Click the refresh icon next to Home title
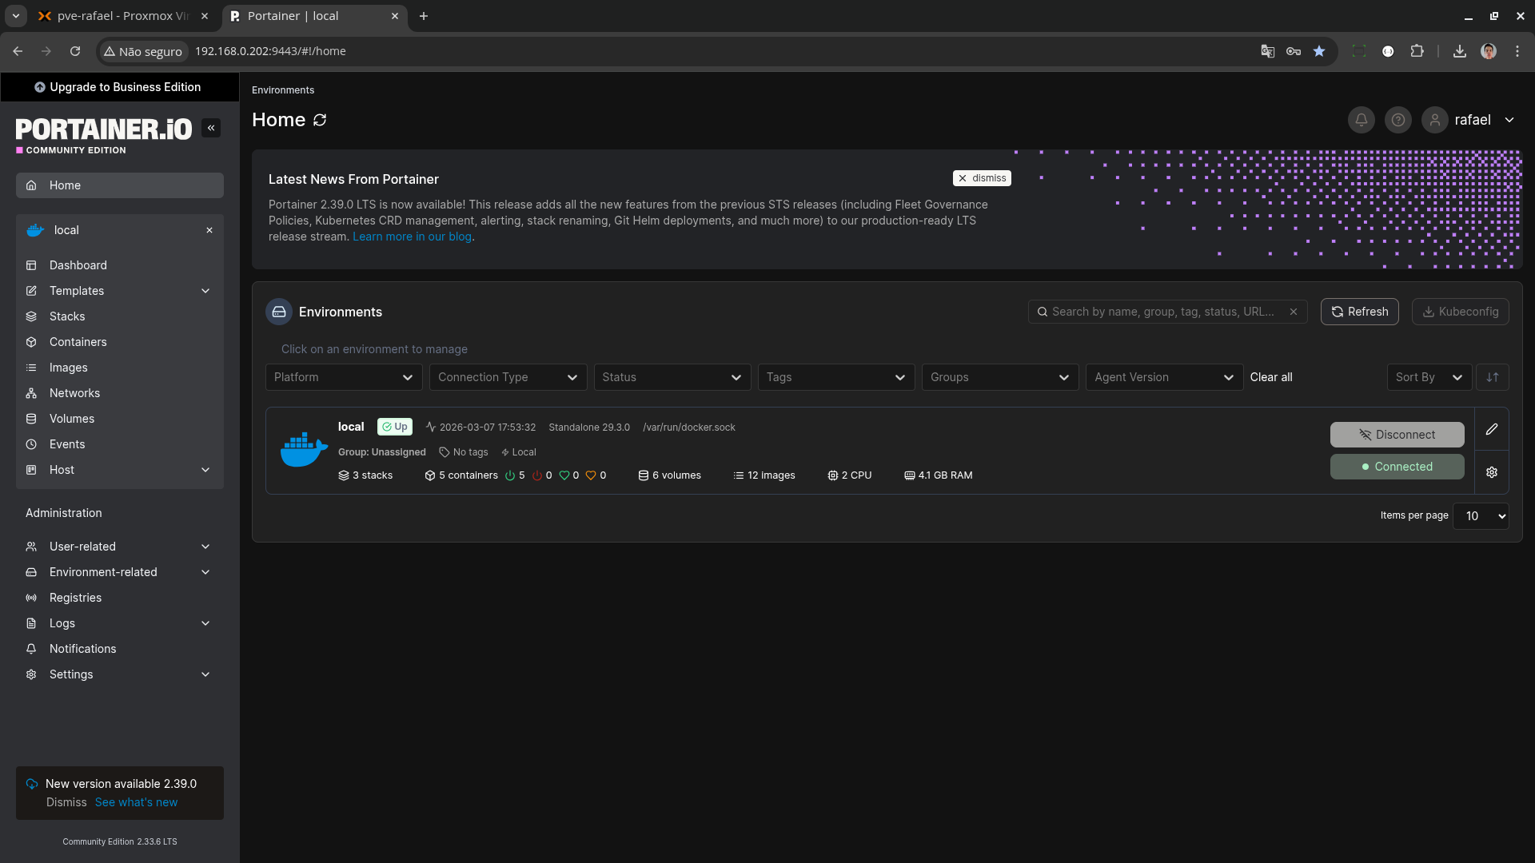This screenshot has height=863, width=1535. coord(320,120)
